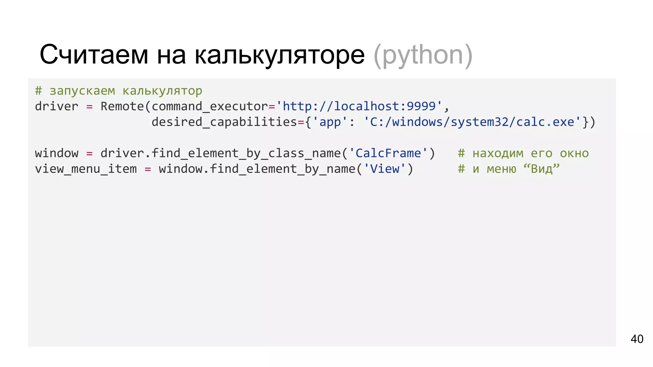Click the 'view_menu_item' variable name
This screenshot has height=367, width=653.
coord(86,169)
